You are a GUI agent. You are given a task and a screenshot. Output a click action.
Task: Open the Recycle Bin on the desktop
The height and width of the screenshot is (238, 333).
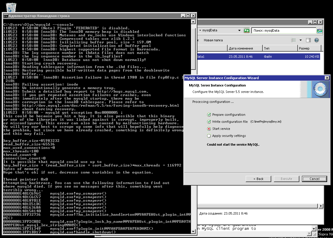11,6
